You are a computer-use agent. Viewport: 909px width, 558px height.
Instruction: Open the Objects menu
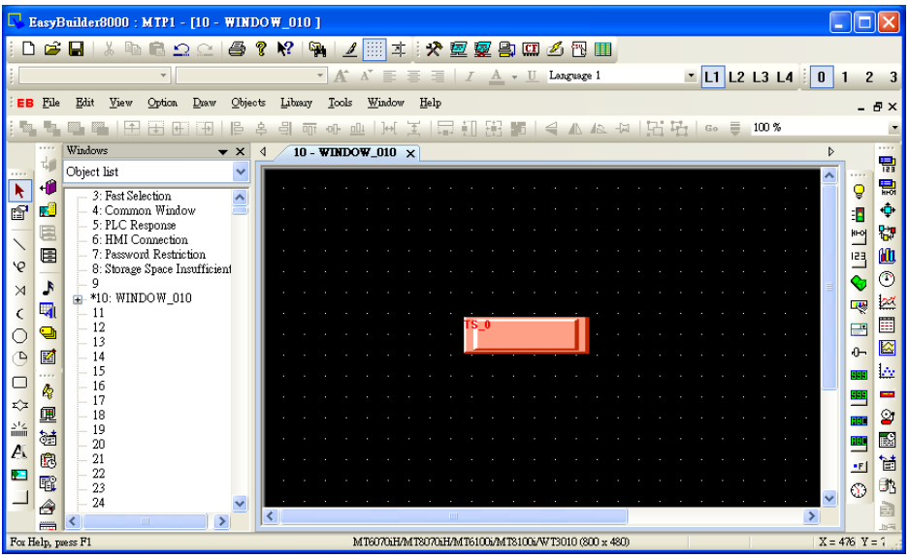248,103
